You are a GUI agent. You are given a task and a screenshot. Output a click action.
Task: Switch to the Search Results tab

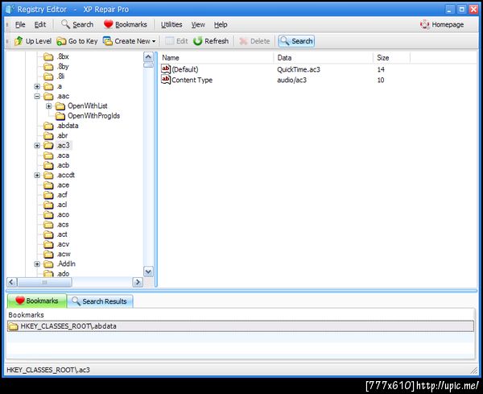100,301
